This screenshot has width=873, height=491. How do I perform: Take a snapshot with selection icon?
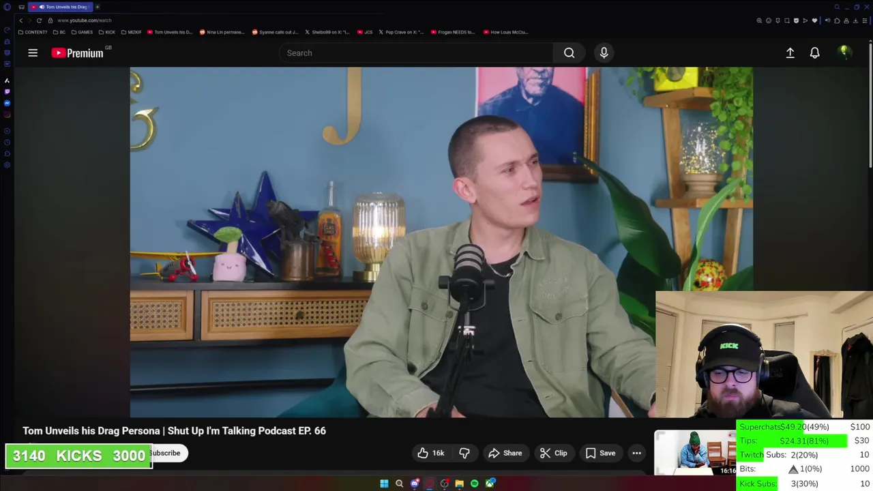787,20
